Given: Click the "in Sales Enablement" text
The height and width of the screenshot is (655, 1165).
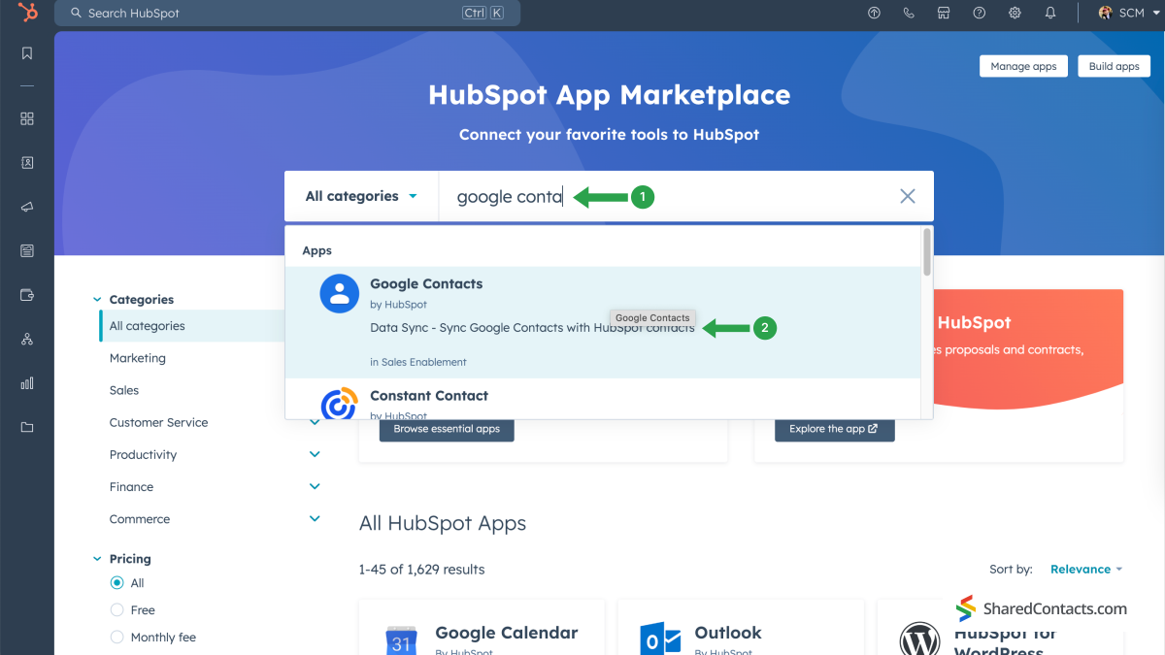Looking at the screenshot, I should pyautogui.click(x=418, y=362).
